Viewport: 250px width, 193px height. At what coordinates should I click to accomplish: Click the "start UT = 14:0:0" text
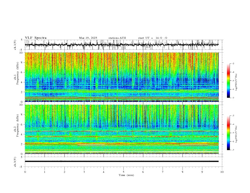point(152,38)
